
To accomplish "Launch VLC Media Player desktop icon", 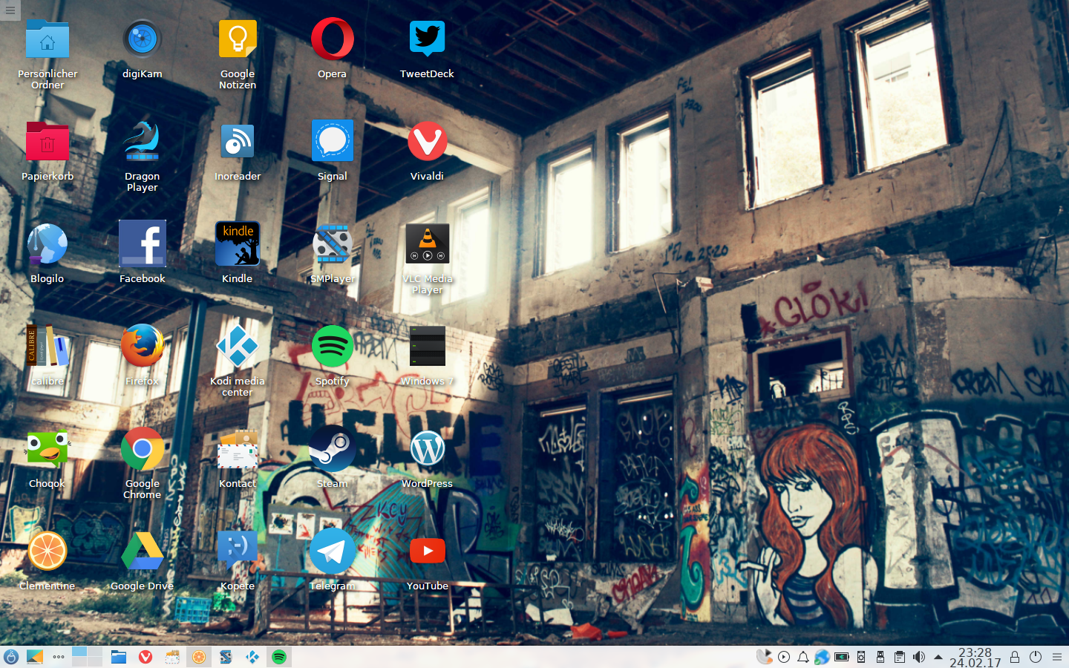I will pos(428,244).
